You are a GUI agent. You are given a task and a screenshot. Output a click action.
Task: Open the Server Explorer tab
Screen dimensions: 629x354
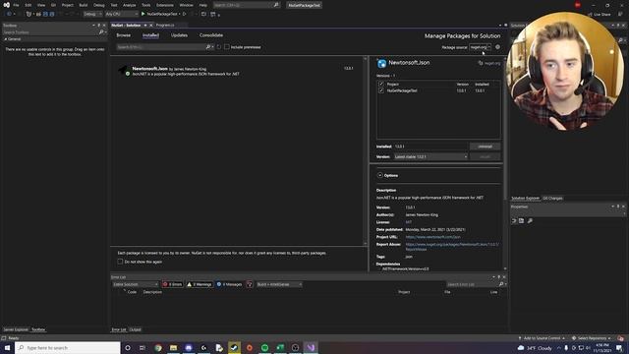(x=16, y=329)
